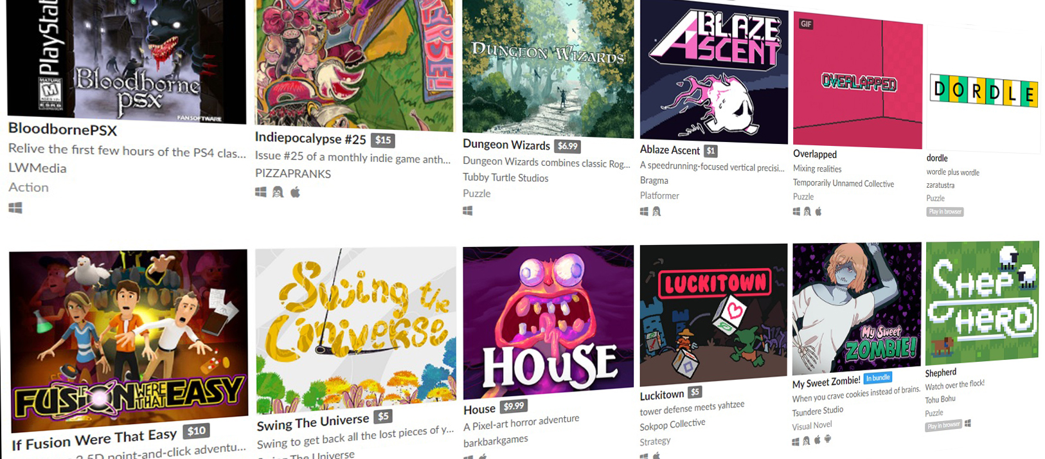Viewport: 1045px width, 459px height.
Task: Click the $15 price tag for Indiepocalypse #25
Action: pyautogui.click(x=383, y=140)
